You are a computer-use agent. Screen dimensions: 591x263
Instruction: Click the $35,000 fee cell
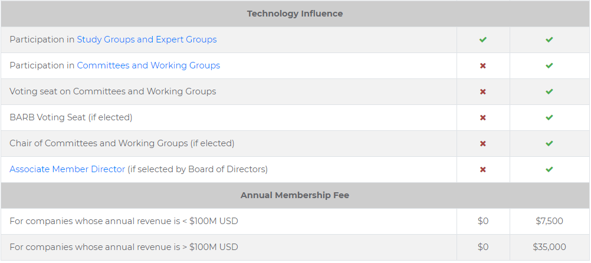click(x=549, y=247)
